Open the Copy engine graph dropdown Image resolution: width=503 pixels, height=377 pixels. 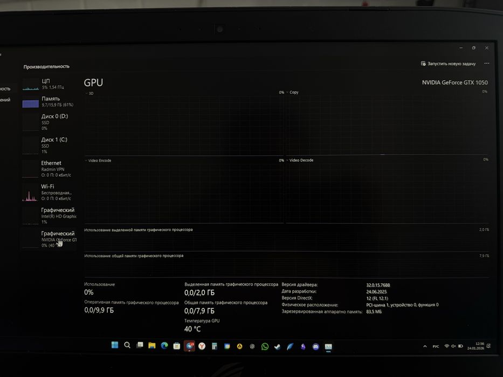(292, 92)
